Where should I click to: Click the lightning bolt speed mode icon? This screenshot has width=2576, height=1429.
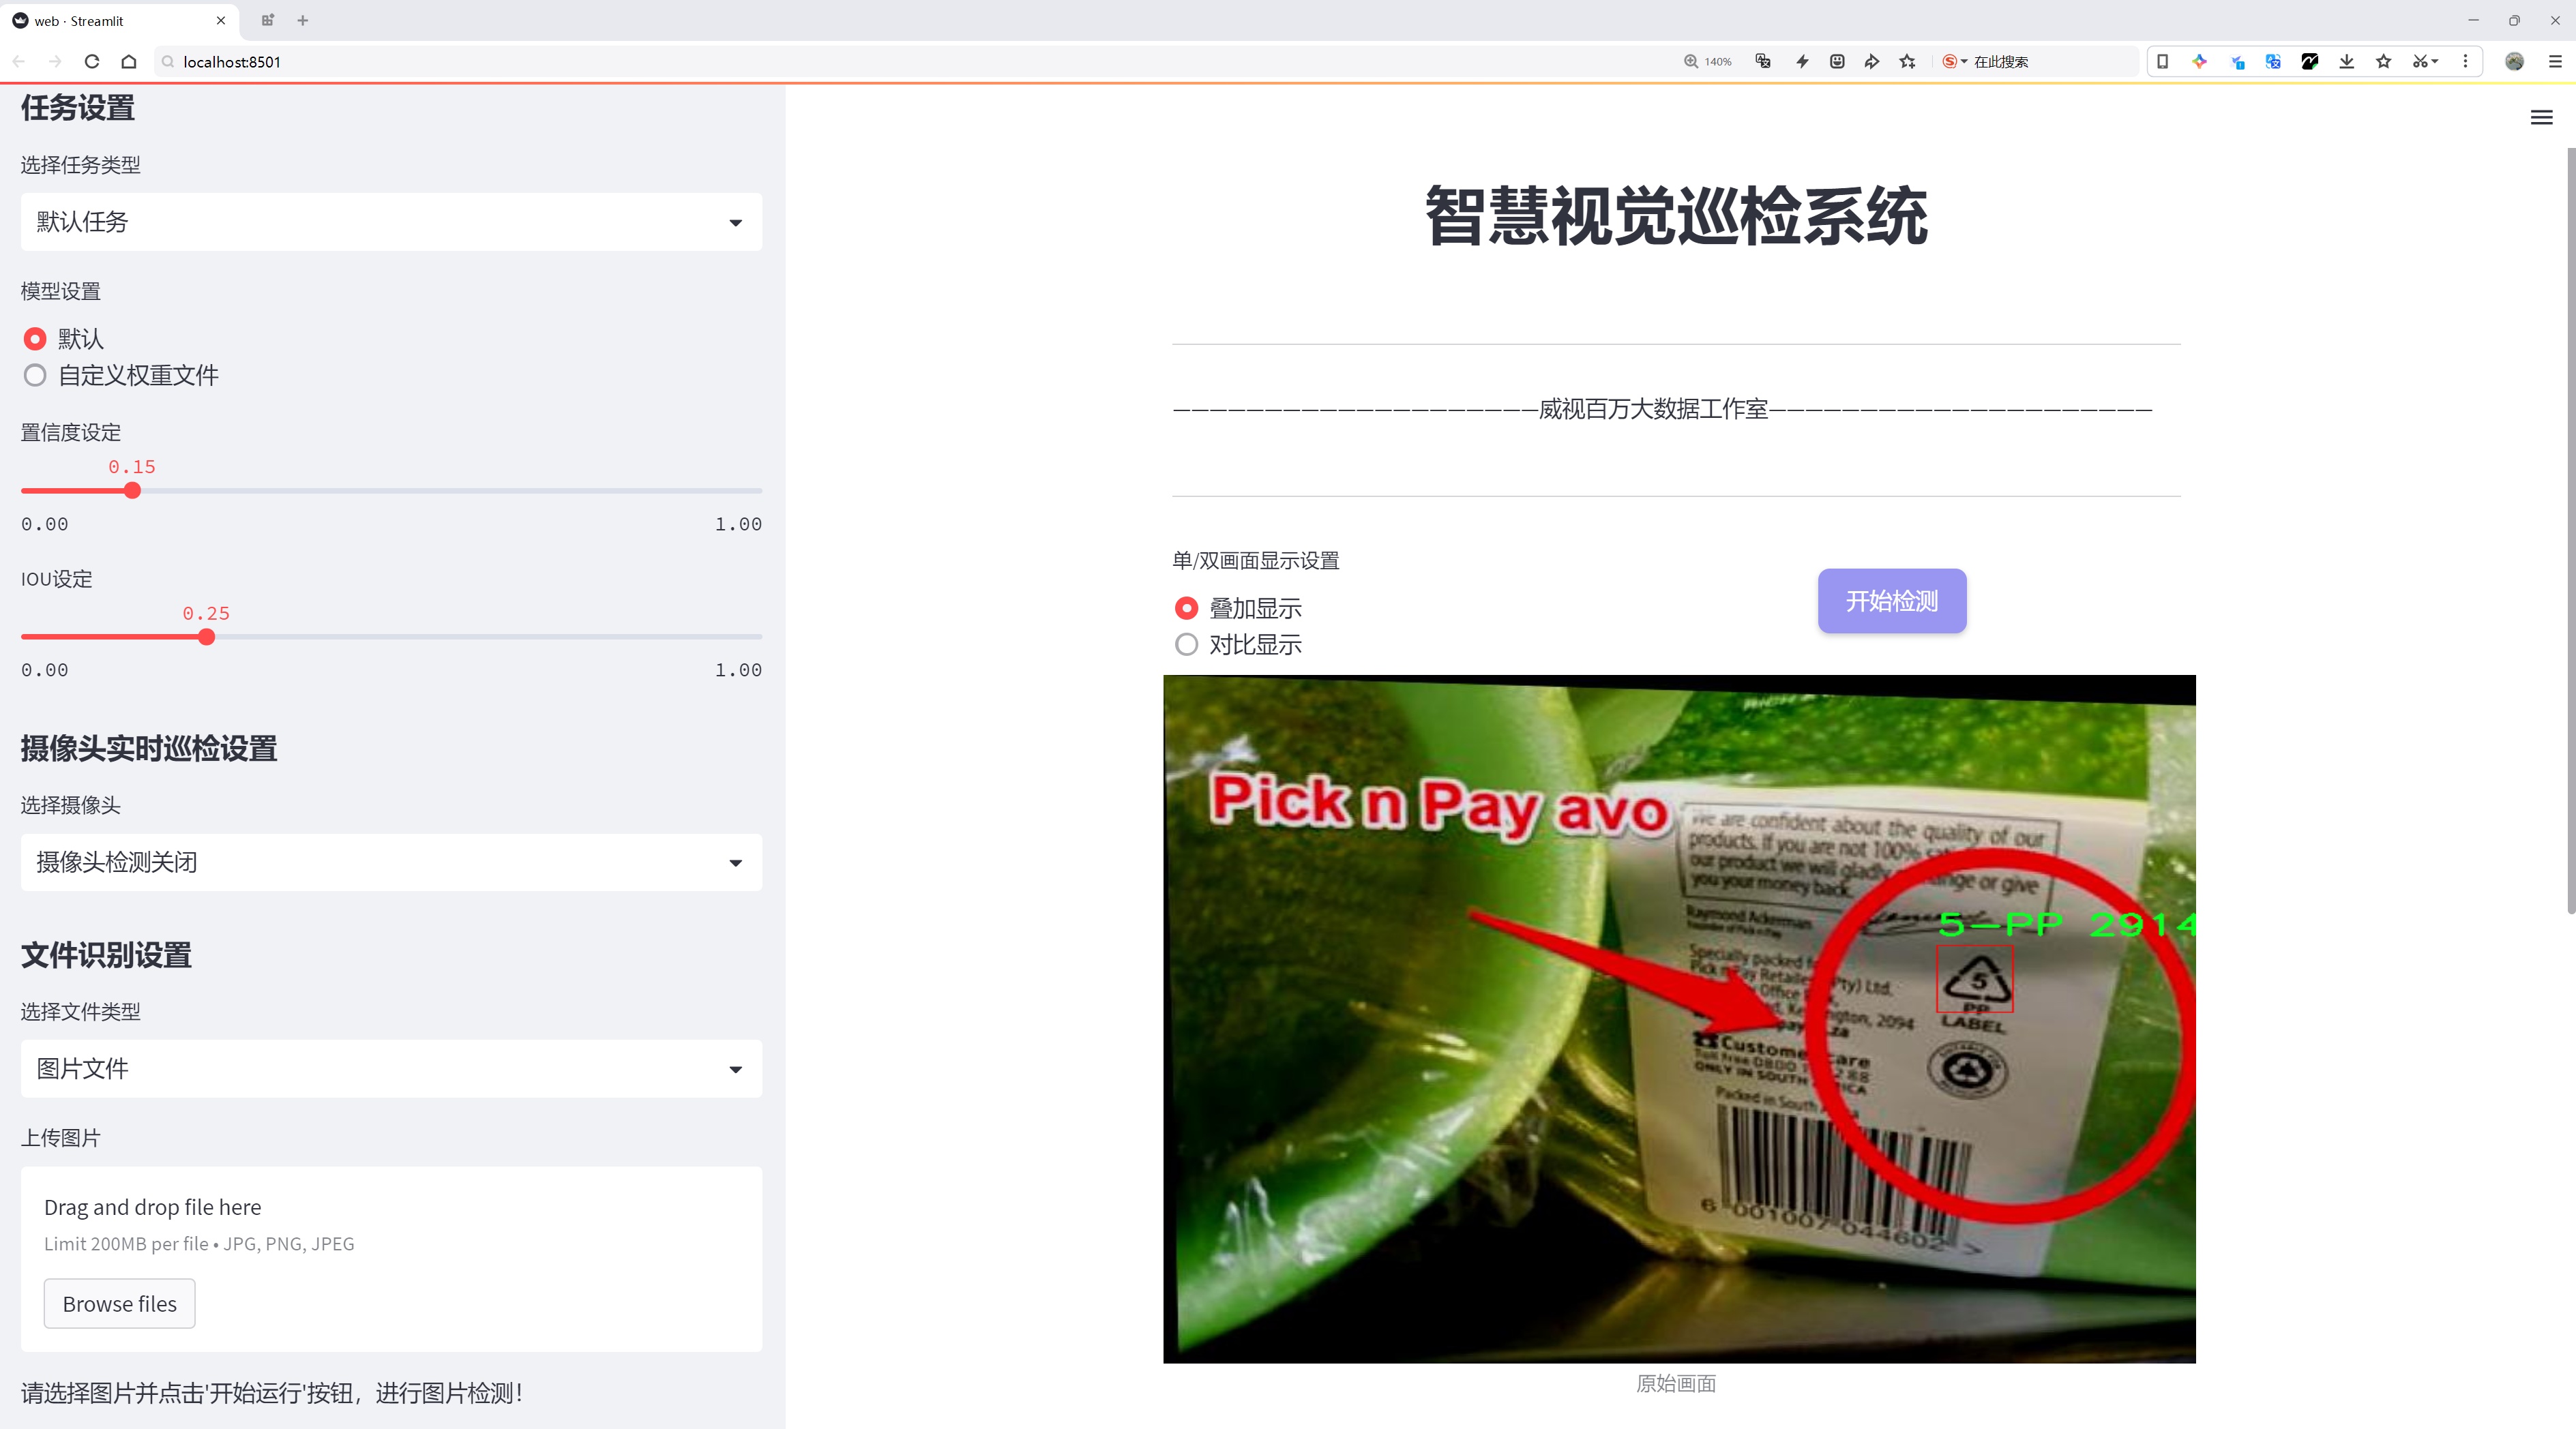pos(1802,61)
